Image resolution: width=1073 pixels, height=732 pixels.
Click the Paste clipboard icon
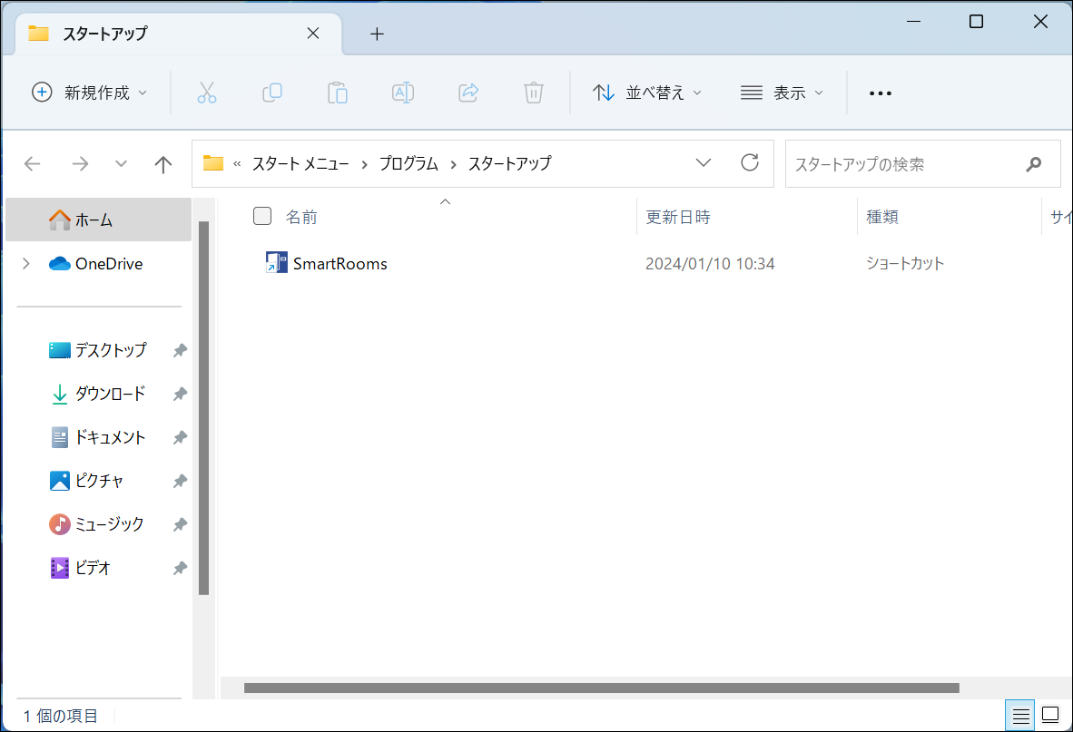[x=338, y=93]
